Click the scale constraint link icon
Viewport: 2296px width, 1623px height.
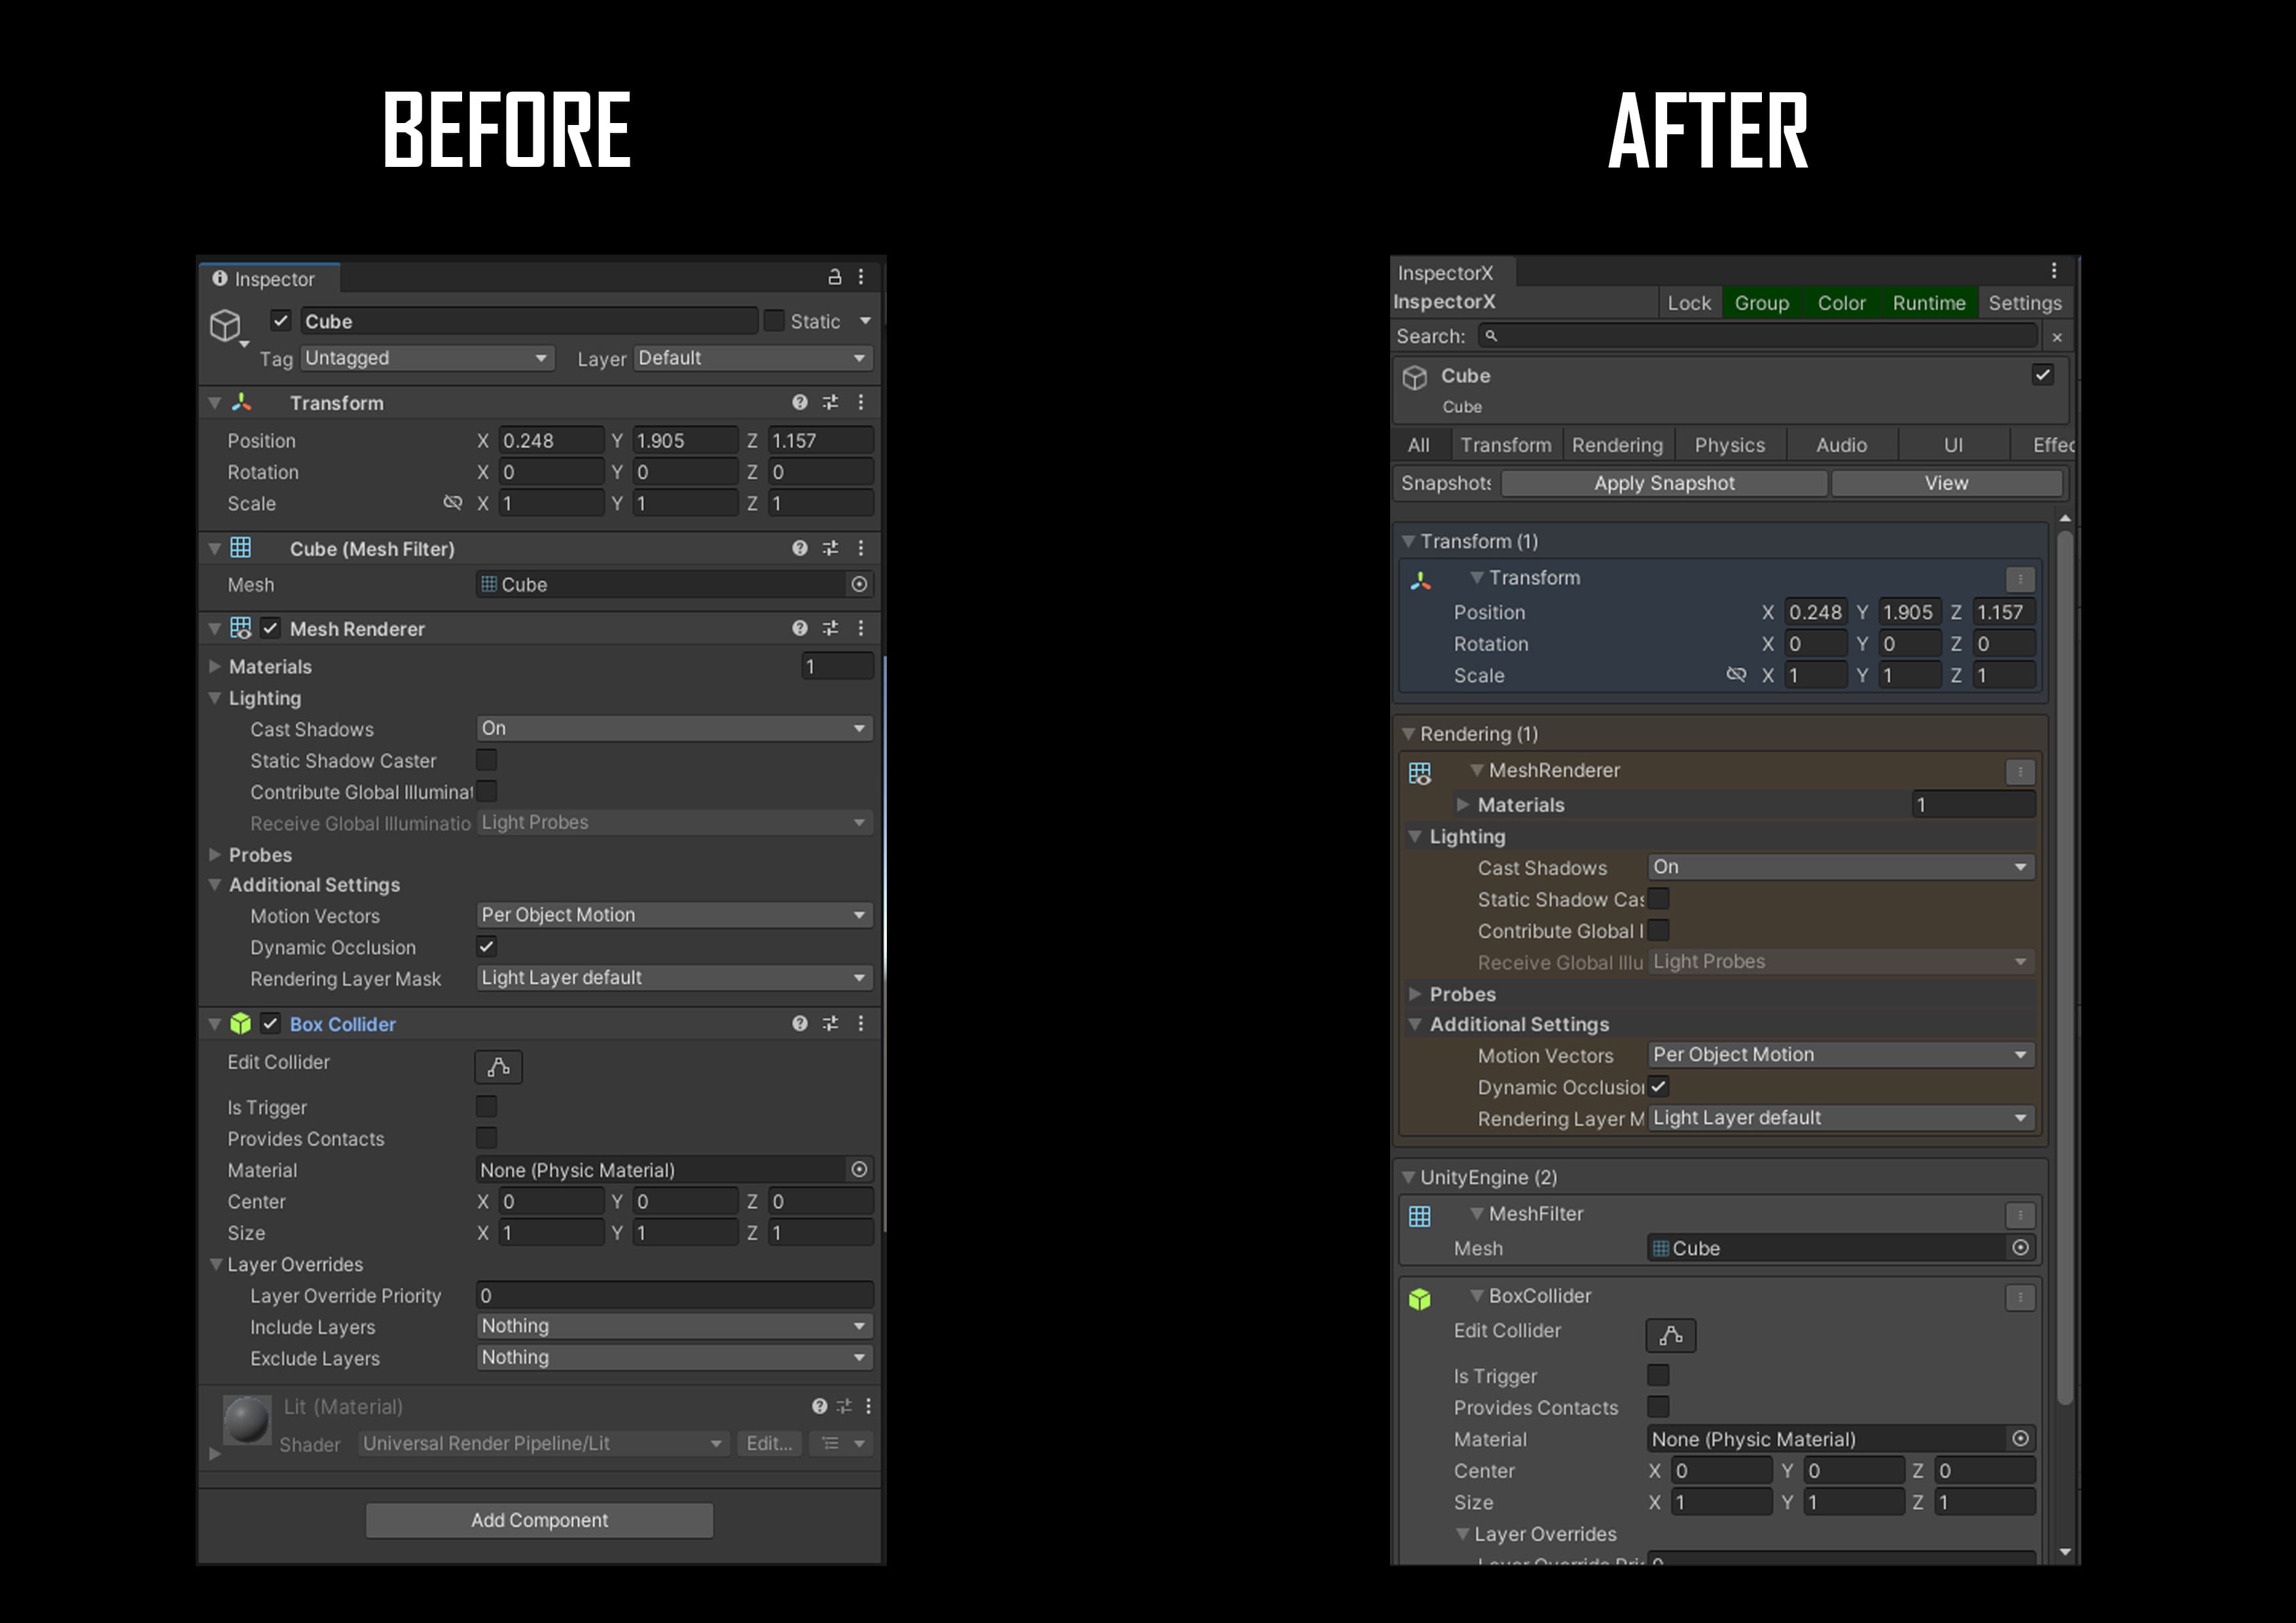454,503
